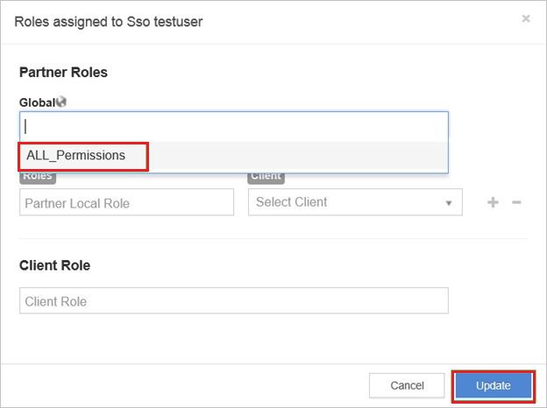Click the Partner Local Role field

[126, 202]
